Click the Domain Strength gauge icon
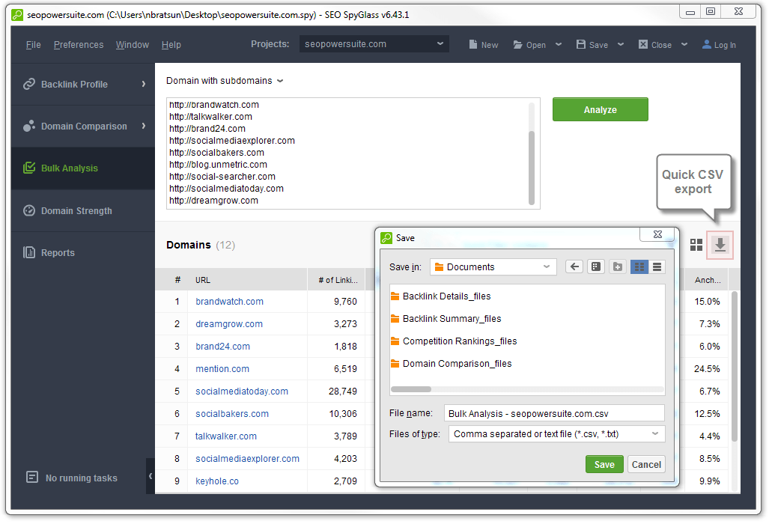This screenshot has height=524, width=769. 29,211
